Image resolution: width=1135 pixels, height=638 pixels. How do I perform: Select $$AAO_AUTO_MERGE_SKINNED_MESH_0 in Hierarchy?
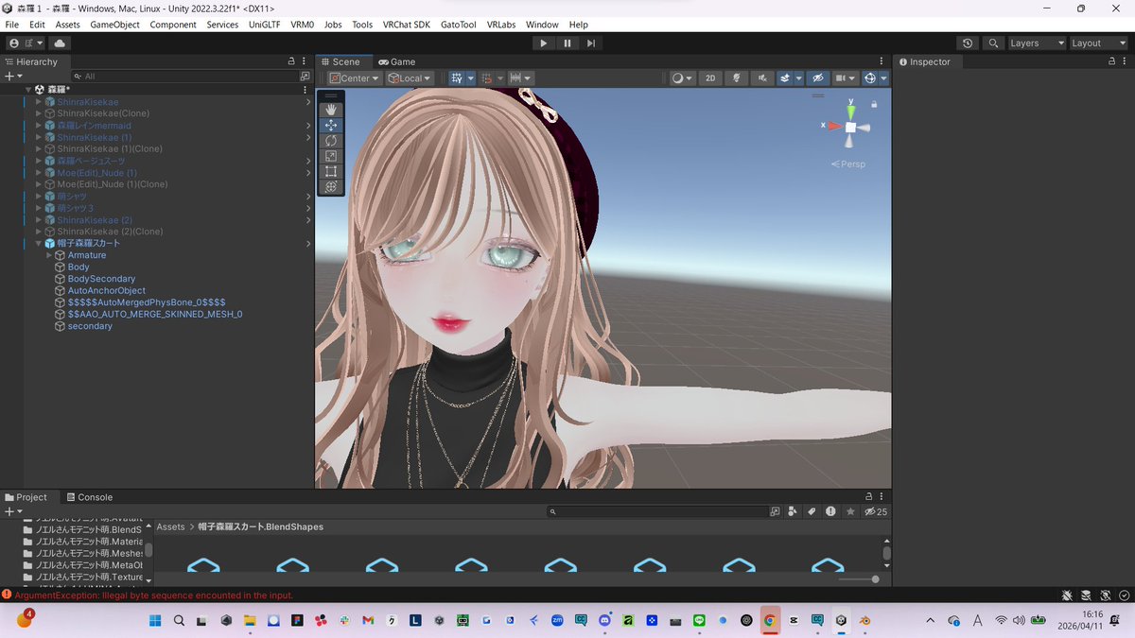(x=155, y=314)
